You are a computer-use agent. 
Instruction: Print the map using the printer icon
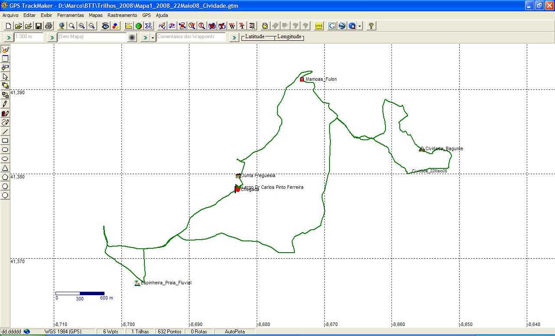[x=48, y=26]
